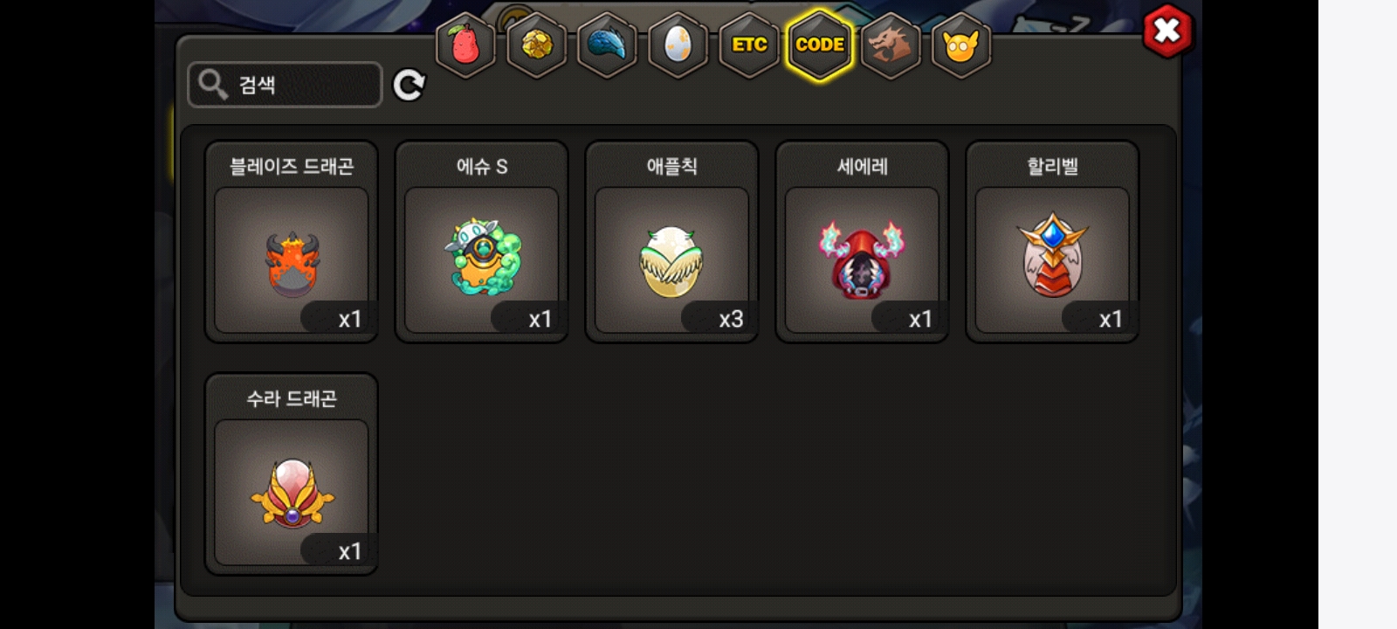Choose the 에슈 S egg item
The image size is (1397, 629).
tap(482, 242)
